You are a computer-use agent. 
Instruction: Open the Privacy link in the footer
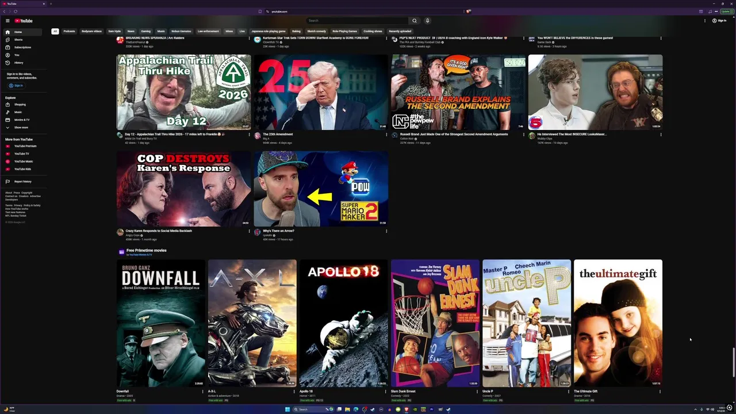[18, 205]
